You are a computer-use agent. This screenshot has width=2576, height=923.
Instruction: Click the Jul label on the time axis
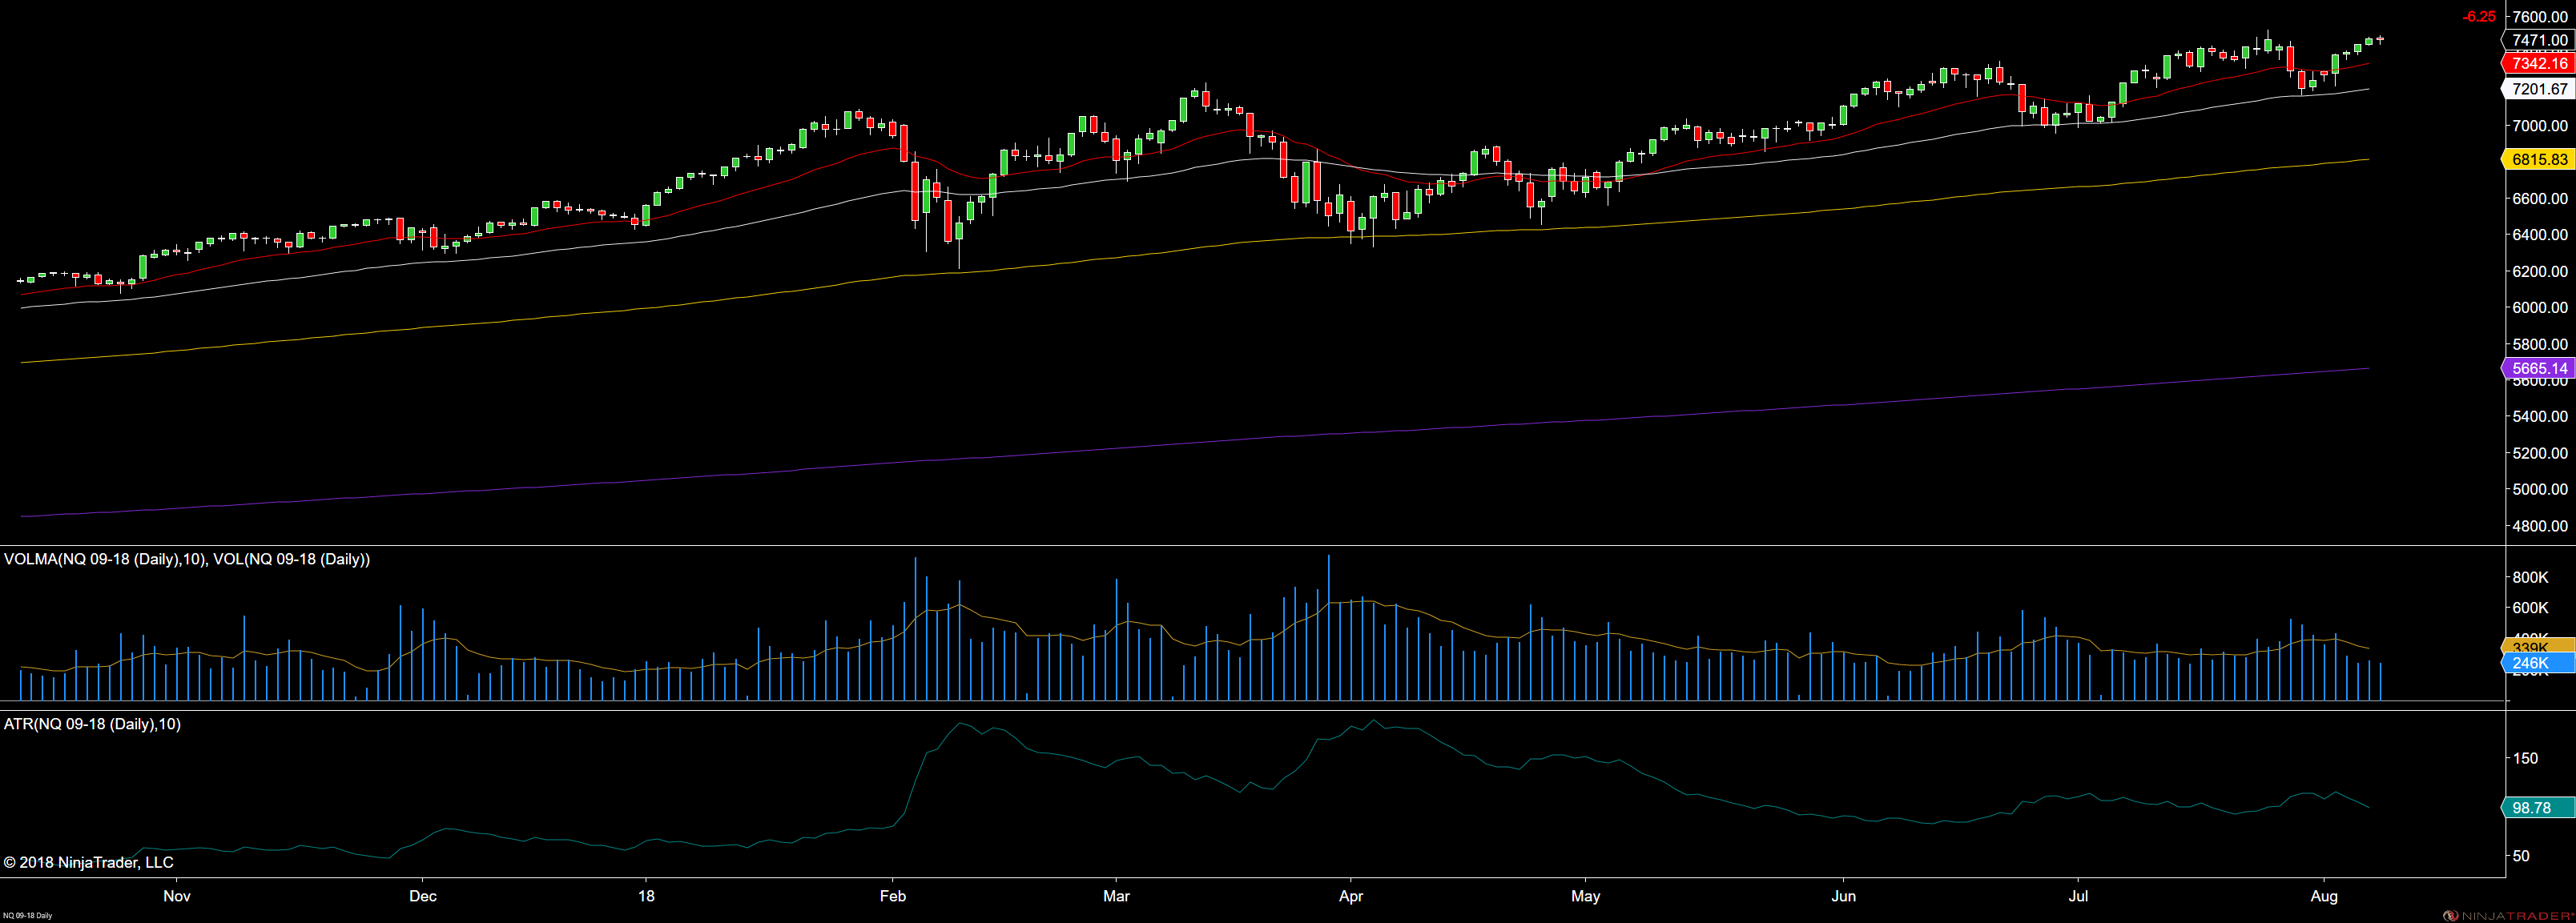[2079, 896]
